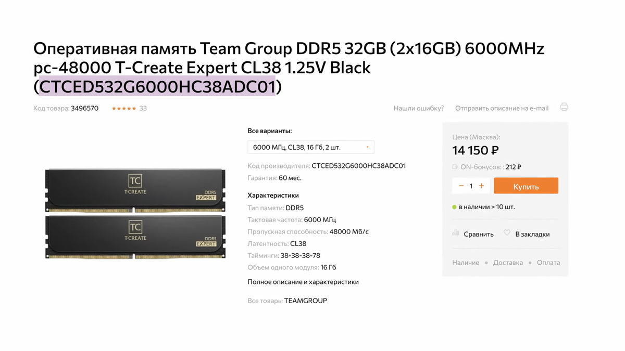Click the dropdown arrow in variants selector
This screenshot has width=625, height=351.
click(x=367, y=147)
